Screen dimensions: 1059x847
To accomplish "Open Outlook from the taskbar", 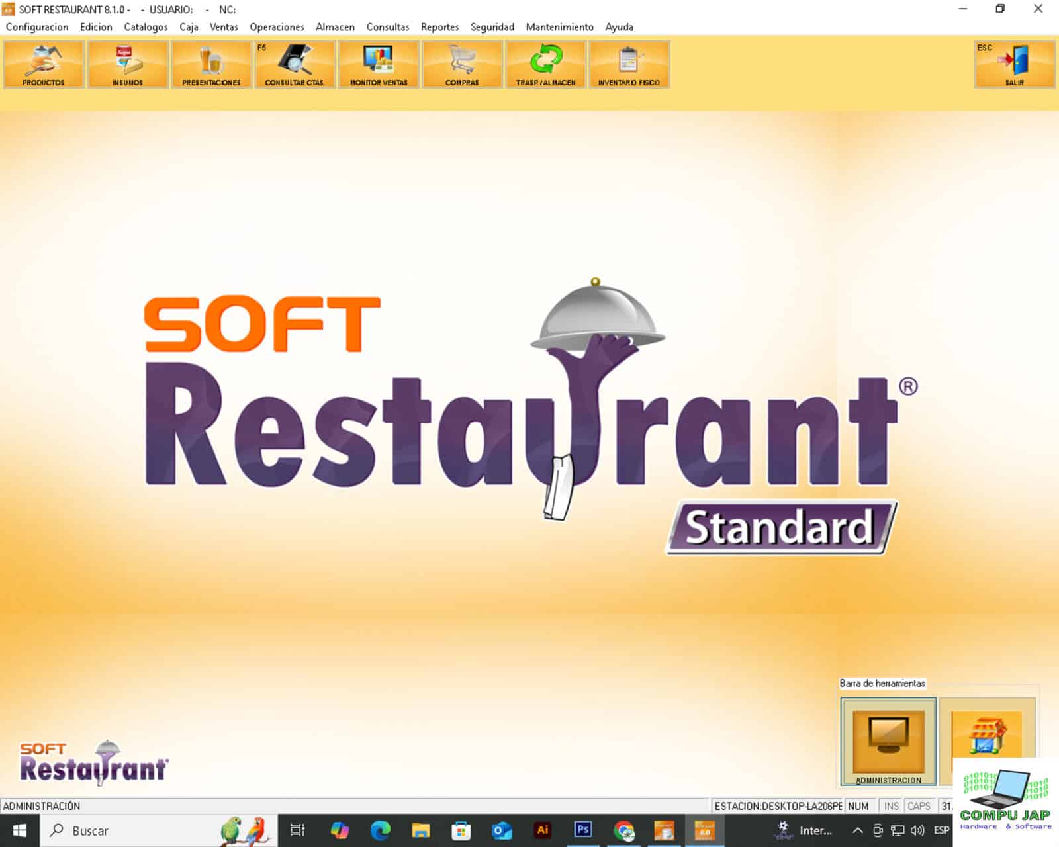I will tap(502, 830).
